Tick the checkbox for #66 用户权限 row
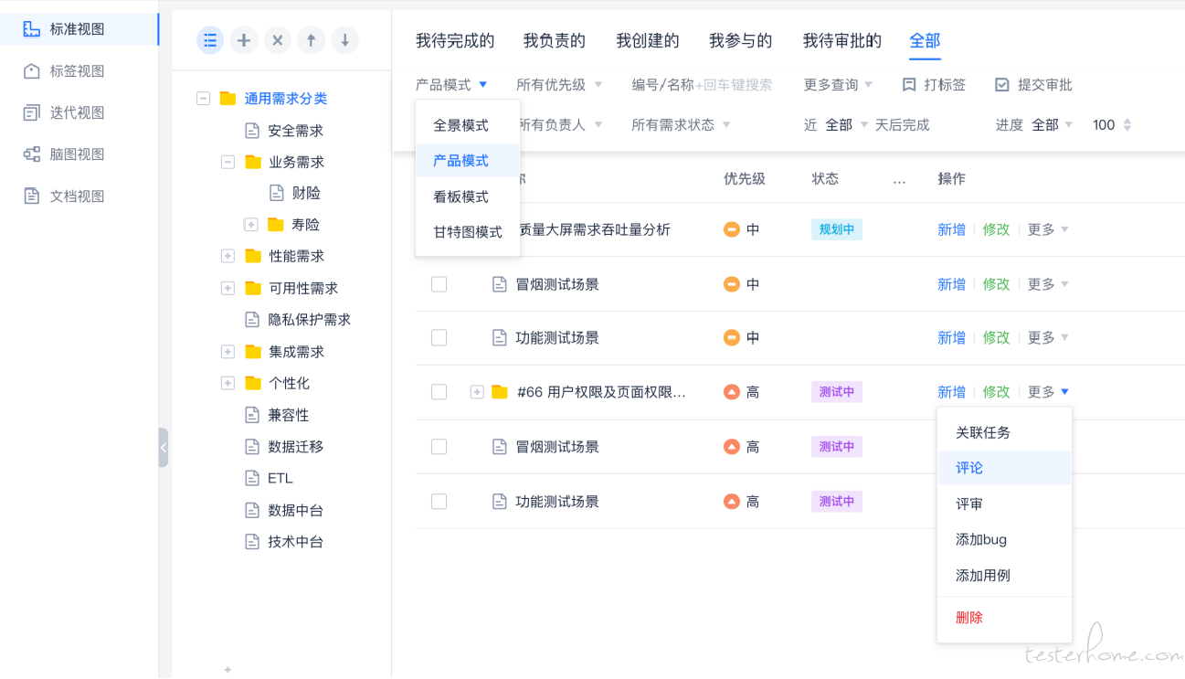 (x=439, y=392)
